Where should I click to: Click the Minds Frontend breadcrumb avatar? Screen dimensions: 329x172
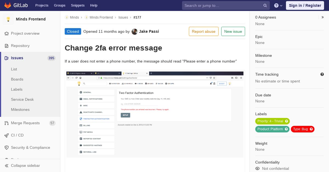(87, 17)
